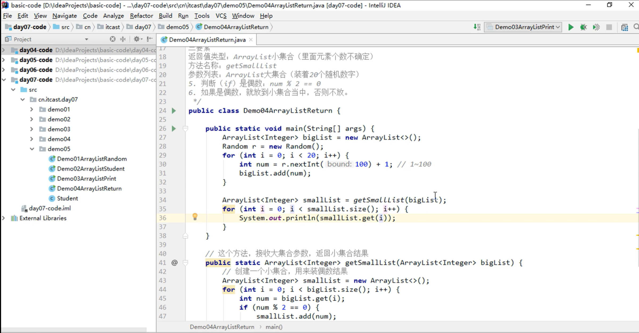This screenshot has width=639, height=333.
Task: Click the scroll from source target icon
Action: [112, 39]
